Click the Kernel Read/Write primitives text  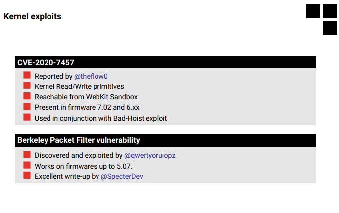[79, 86]
